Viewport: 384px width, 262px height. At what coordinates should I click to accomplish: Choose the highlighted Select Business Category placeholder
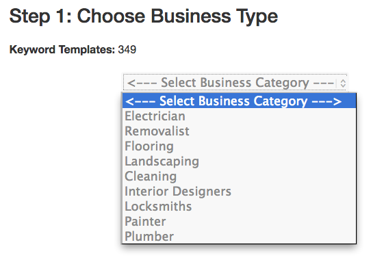tap(240, 101)
